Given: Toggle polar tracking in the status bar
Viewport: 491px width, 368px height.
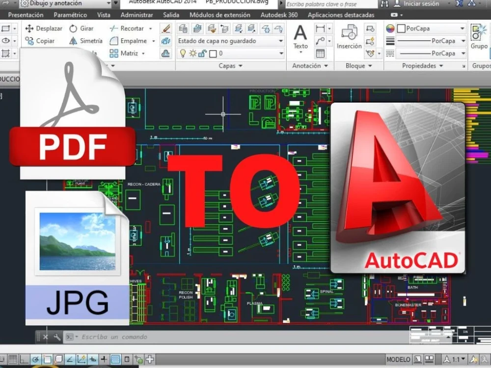Looking at the screenshot, I should pyautogui.click(x=36, y=359).
